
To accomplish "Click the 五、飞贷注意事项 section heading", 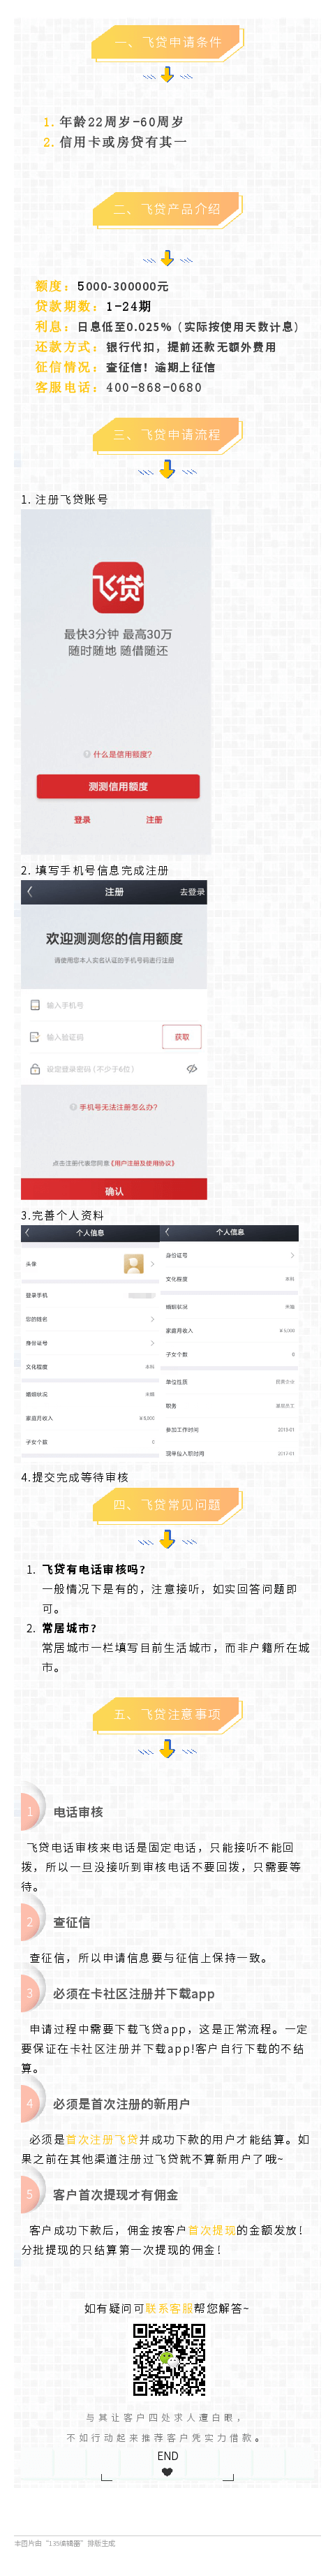I will [x=167, y=1714].
